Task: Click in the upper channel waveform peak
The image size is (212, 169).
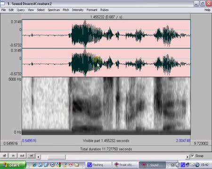Action: (85, 34)
